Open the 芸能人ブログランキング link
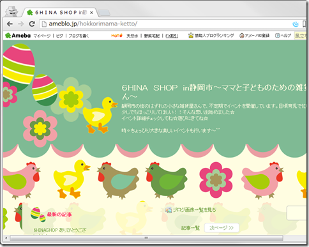The width and height of the screenshot is (309, 247). [214, 36]
